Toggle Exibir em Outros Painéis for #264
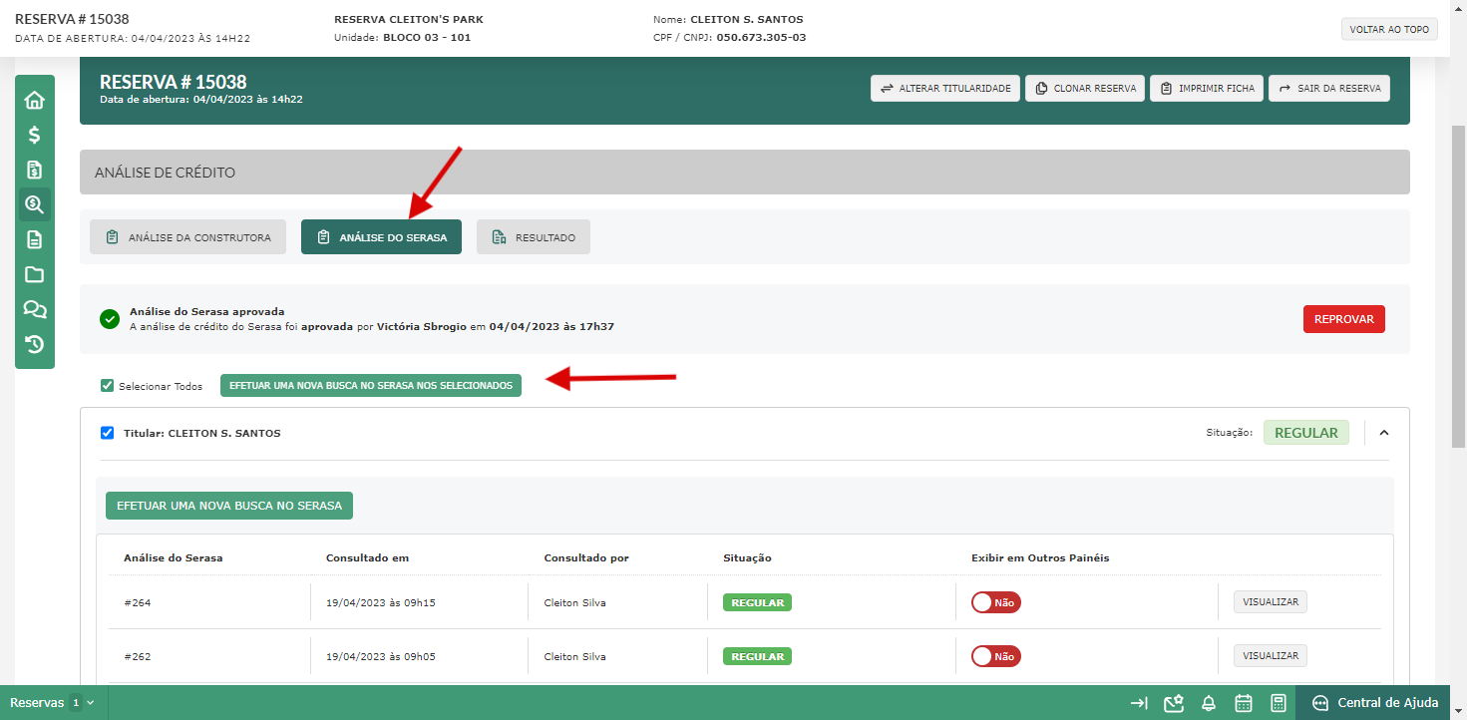Screen dimensions: 1467x720 click(996, 602)
